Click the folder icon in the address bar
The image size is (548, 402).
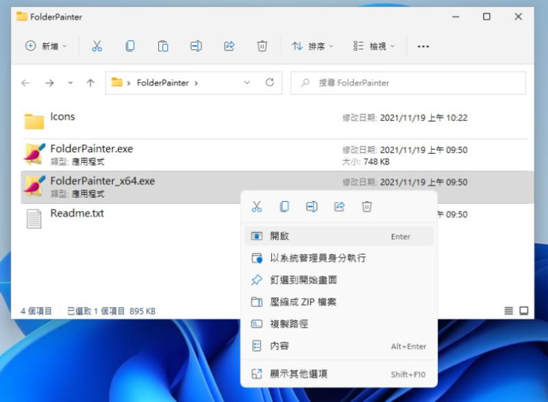[x=116, y=82]
